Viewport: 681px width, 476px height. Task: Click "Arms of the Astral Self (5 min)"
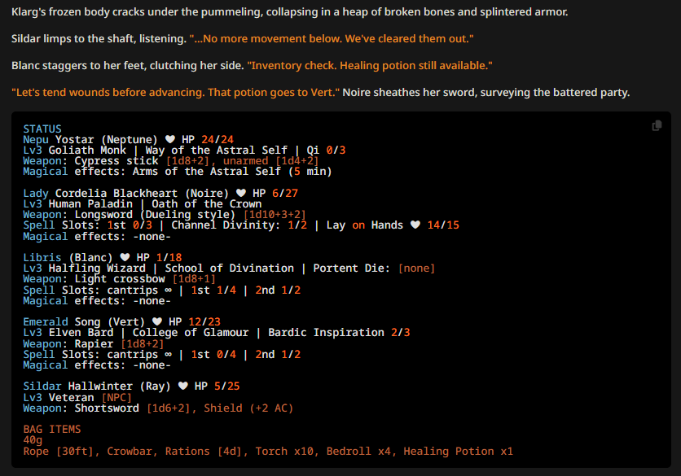[232, 172]
